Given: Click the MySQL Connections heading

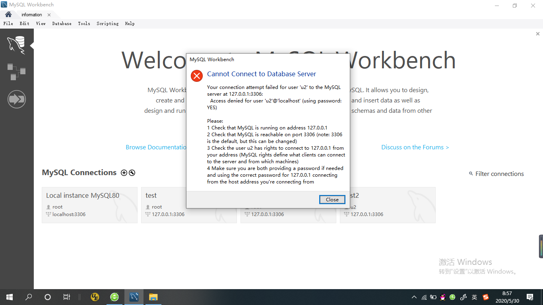Looking at the screenshot, I should click(x=79, y=172).
